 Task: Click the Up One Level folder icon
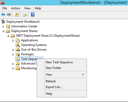17,15
